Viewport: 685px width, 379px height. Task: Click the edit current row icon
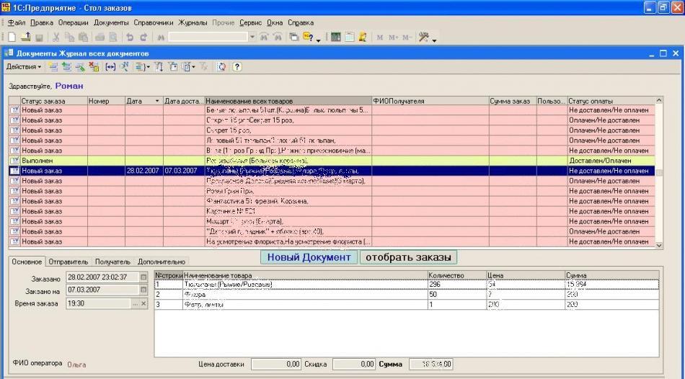coord(80,67)
